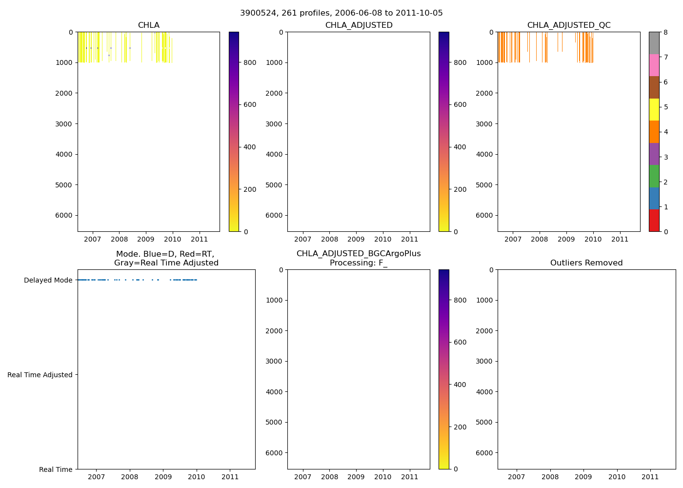
Task: Click the Delayed Mode y-axis label
Action: [48, 280]
